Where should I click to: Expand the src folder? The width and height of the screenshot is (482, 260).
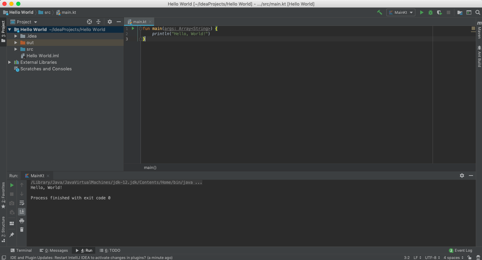click(x=16, y=49)
